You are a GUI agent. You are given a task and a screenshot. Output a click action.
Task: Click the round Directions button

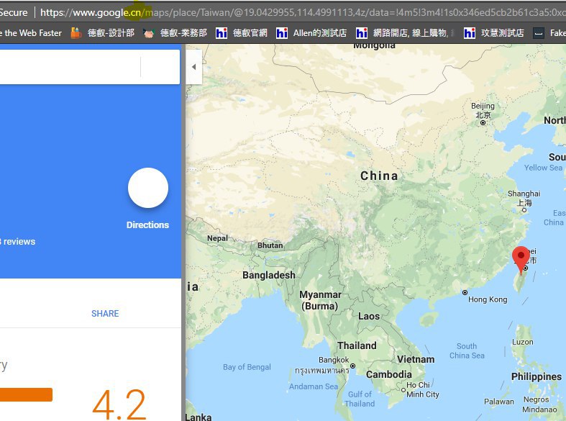(x=147, y=188)
